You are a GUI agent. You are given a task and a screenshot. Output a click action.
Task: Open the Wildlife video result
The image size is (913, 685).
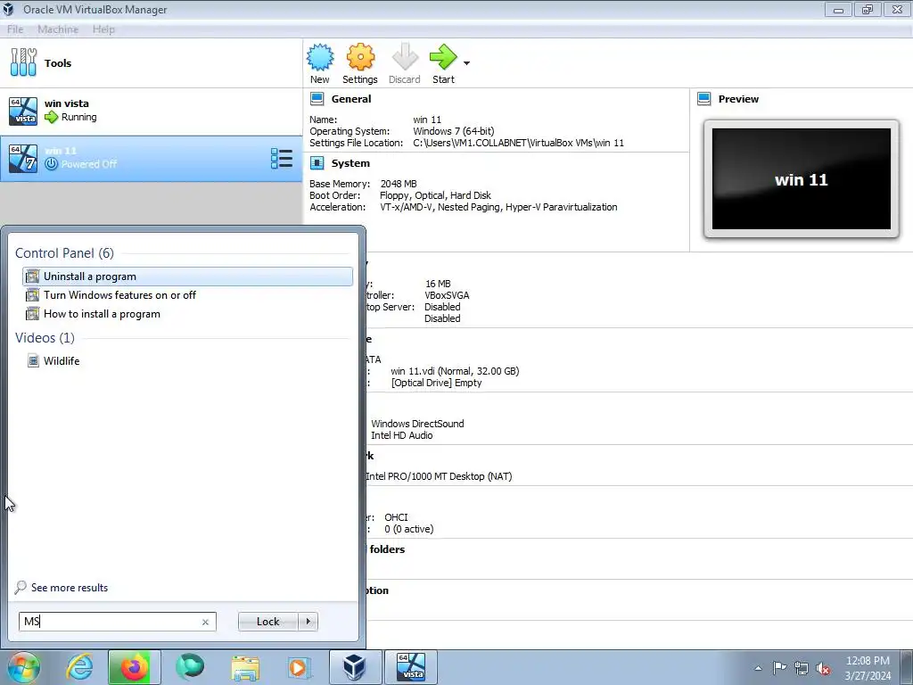click(x=187, y=360)
